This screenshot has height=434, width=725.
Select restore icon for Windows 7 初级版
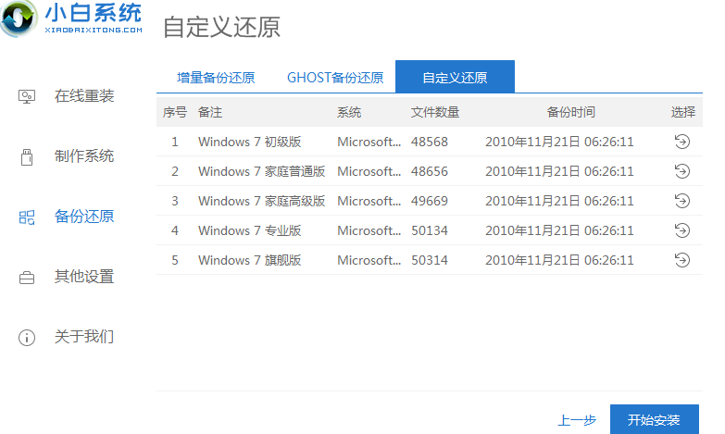[682, 142]
